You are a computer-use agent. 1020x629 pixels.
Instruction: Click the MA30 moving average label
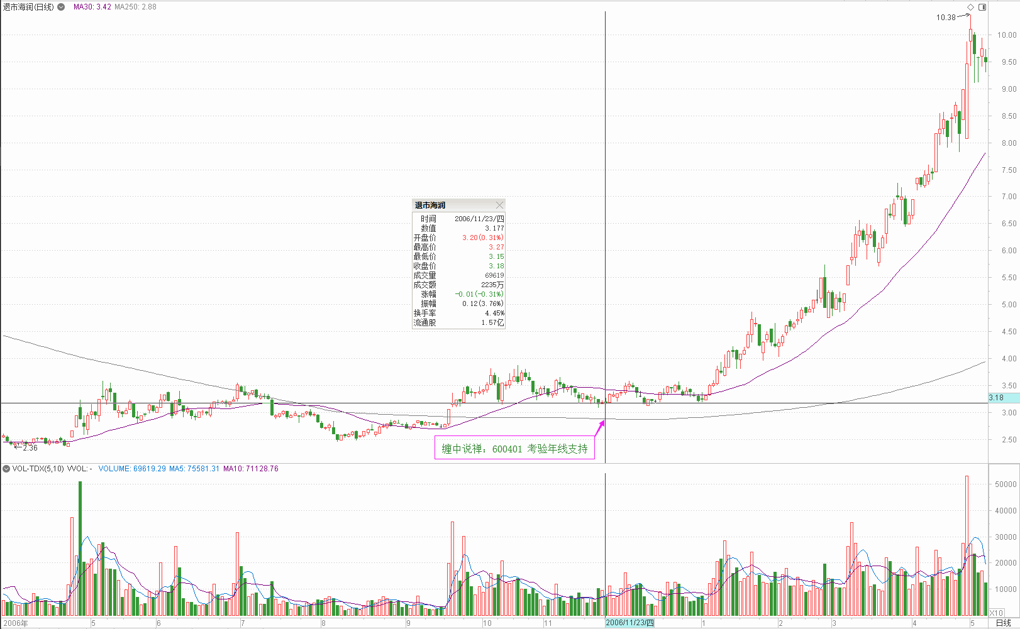point(92,7)
